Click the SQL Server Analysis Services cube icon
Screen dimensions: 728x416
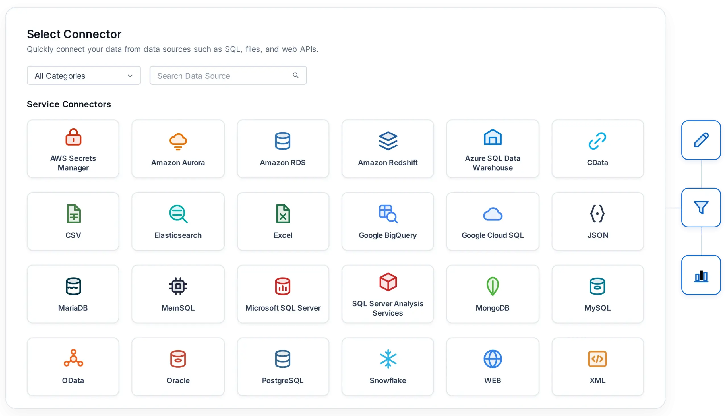pyautogui.click(x=388, y=282)
